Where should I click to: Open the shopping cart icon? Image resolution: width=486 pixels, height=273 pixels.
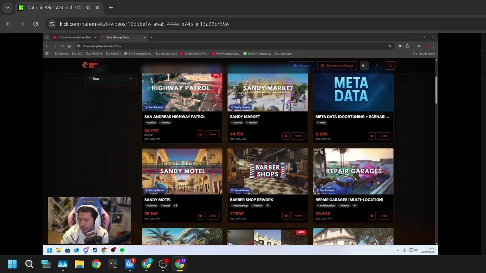pyautogui.click(x=390, y=66)
